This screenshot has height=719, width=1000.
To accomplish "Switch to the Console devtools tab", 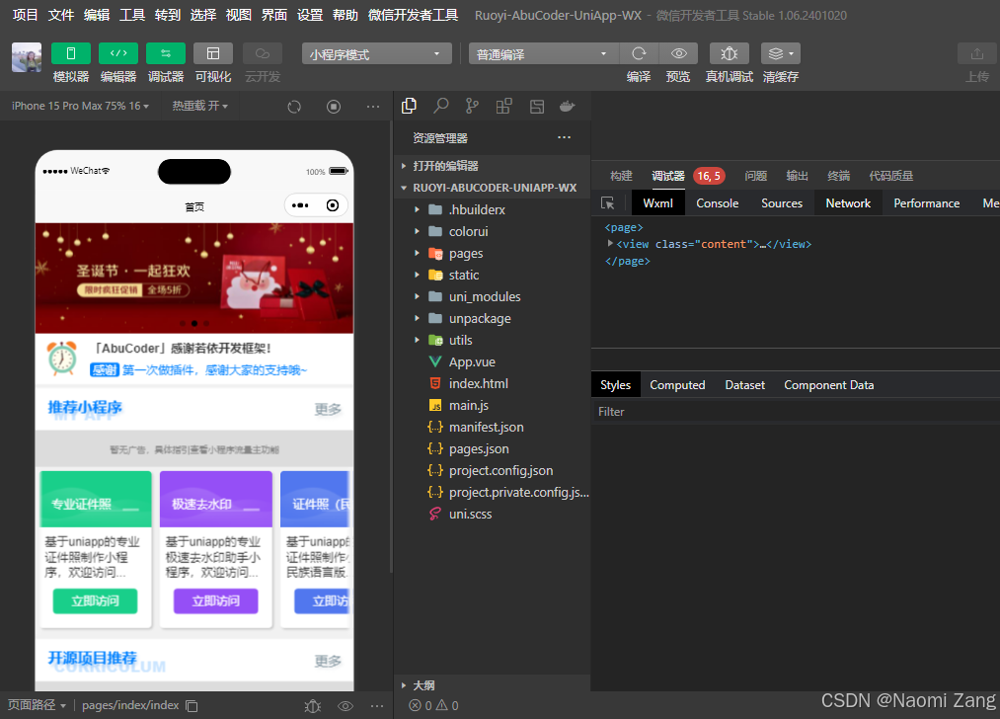I will [x=718, y=202].
